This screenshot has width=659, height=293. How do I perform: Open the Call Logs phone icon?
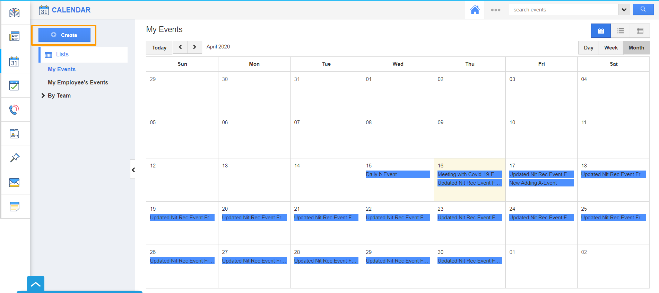[x=14, y=110]
